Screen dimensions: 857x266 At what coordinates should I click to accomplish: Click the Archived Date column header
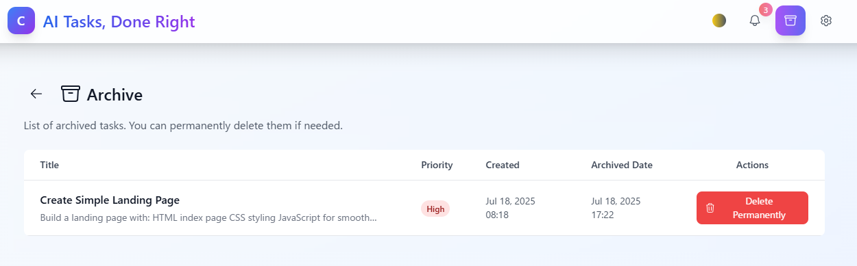pos(622,165)
